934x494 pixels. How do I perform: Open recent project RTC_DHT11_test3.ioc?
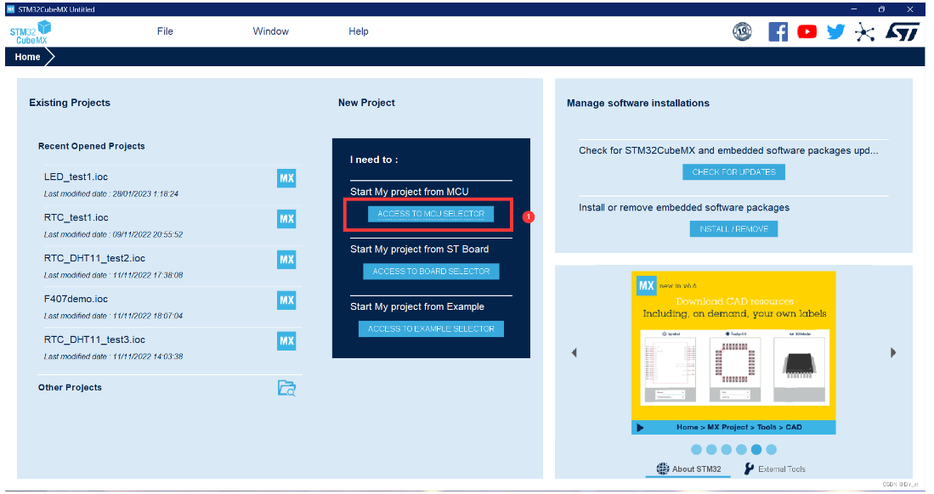point(94,340)
